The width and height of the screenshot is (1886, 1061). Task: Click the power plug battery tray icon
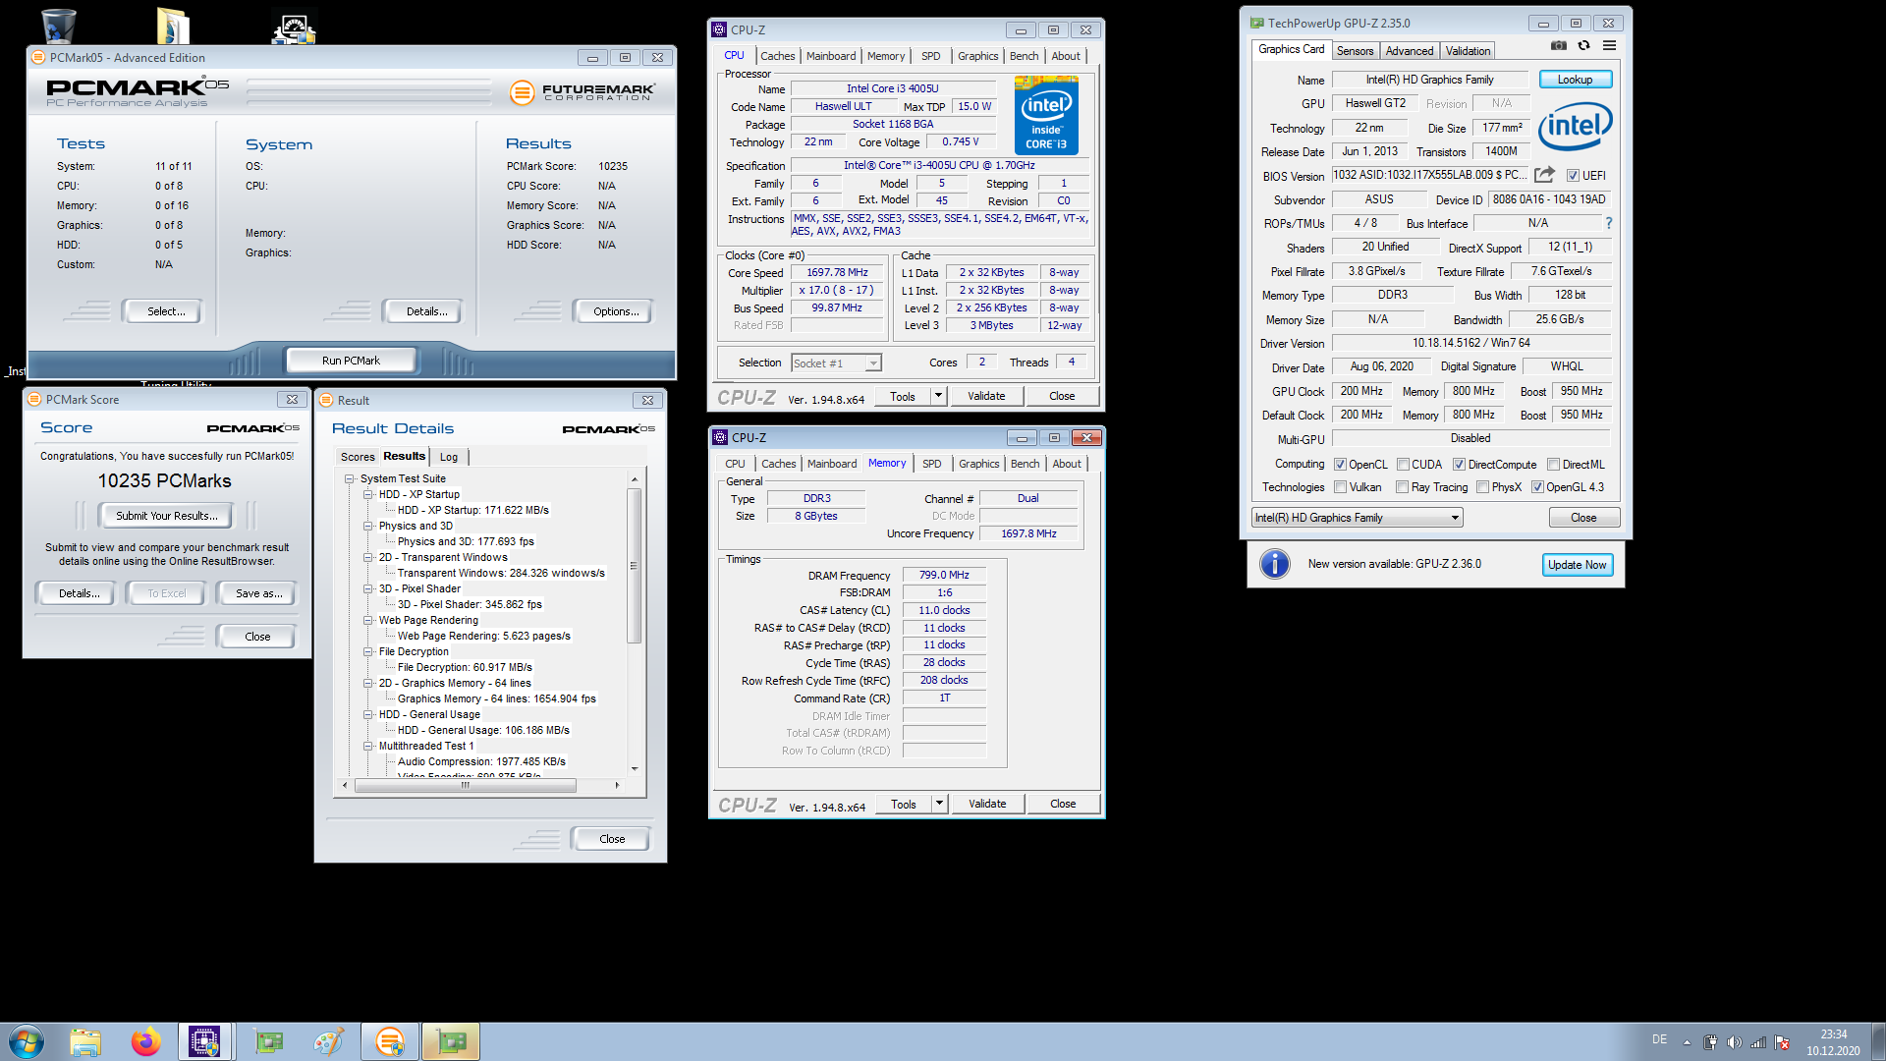pos(1710,1042)
